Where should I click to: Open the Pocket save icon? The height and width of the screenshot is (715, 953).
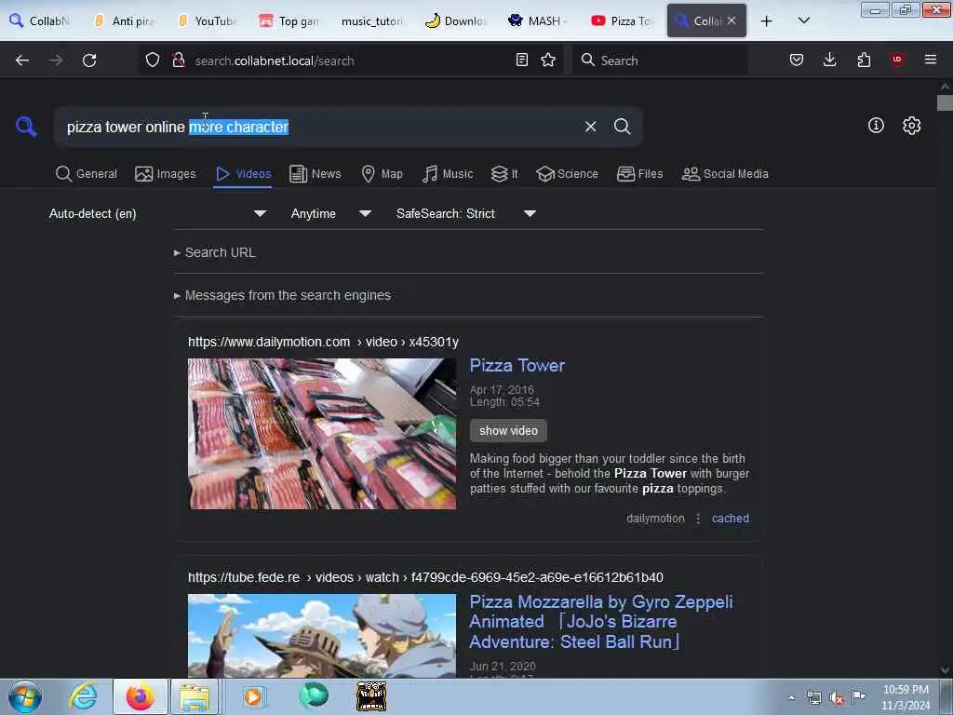(797, 61)
